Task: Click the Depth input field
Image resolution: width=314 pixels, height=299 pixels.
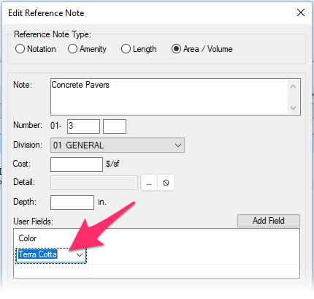Action: (x=72, y=203)
